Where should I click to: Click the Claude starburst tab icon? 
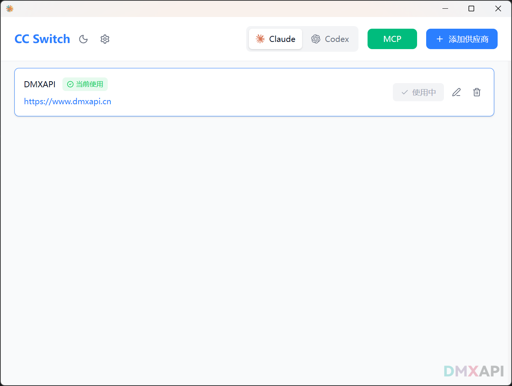point(260,39)
